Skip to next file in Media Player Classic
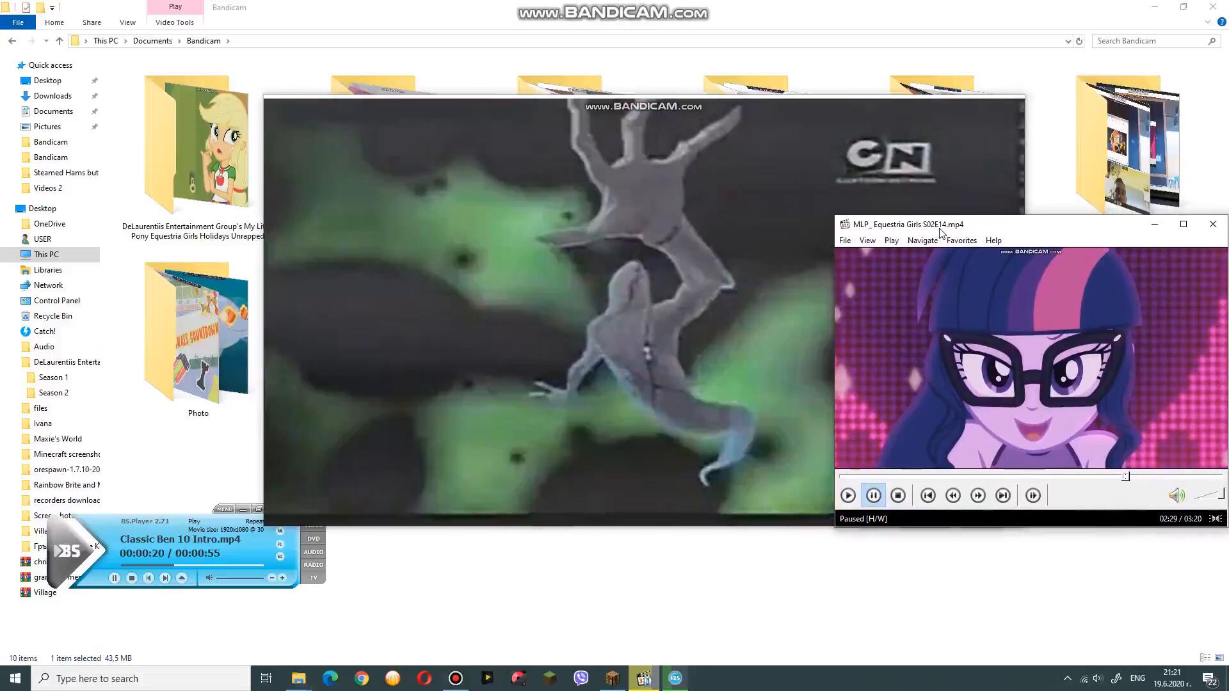The width and height of the screenshot is (1229, 691). pos(1003,495)
